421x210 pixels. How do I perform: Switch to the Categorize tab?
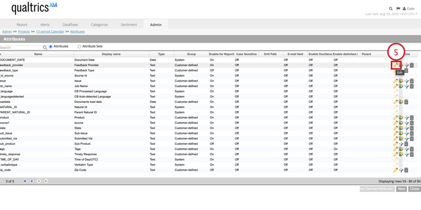coord(99,25)
